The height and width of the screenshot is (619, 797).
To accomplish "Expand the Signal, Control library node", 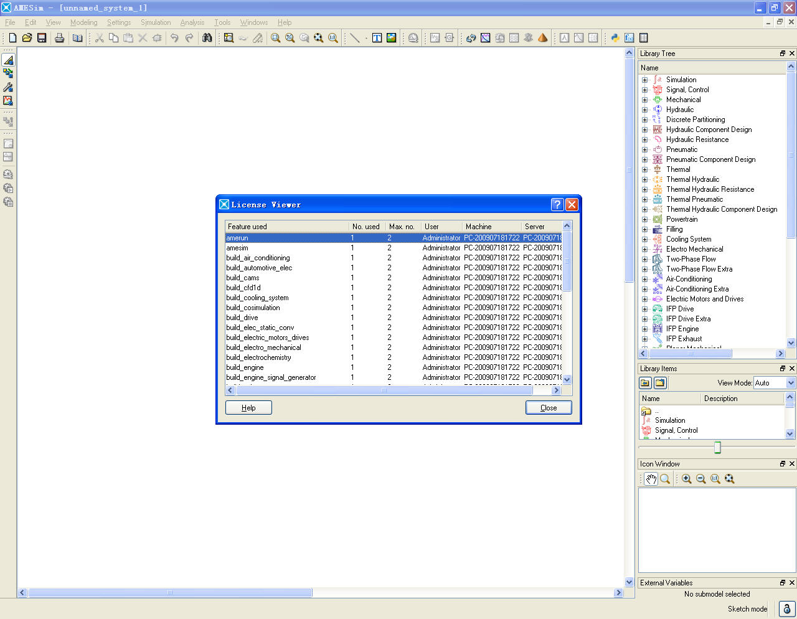I will pyautogui.click(x=645, y=90).
